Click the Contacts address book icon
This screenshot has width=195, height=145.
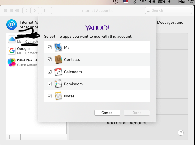[58, 59]
